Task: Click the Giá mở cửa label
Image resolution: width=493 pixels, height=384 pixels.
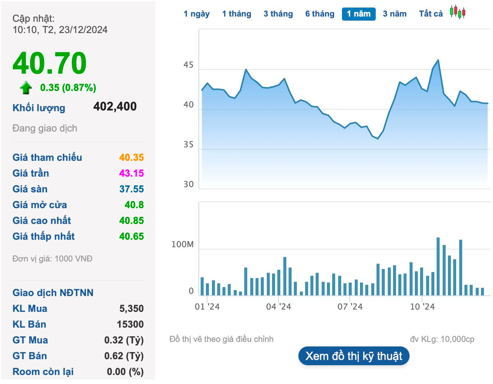Action: pyautogui.click(x=40, y=205)
